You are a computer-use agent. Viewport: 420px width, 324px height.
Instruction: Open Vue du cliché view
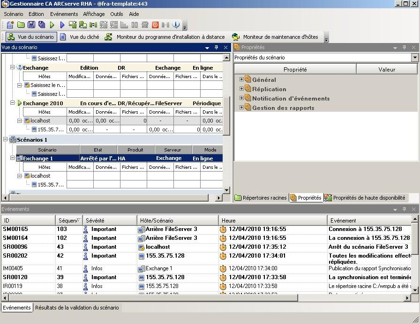(80, 37)
